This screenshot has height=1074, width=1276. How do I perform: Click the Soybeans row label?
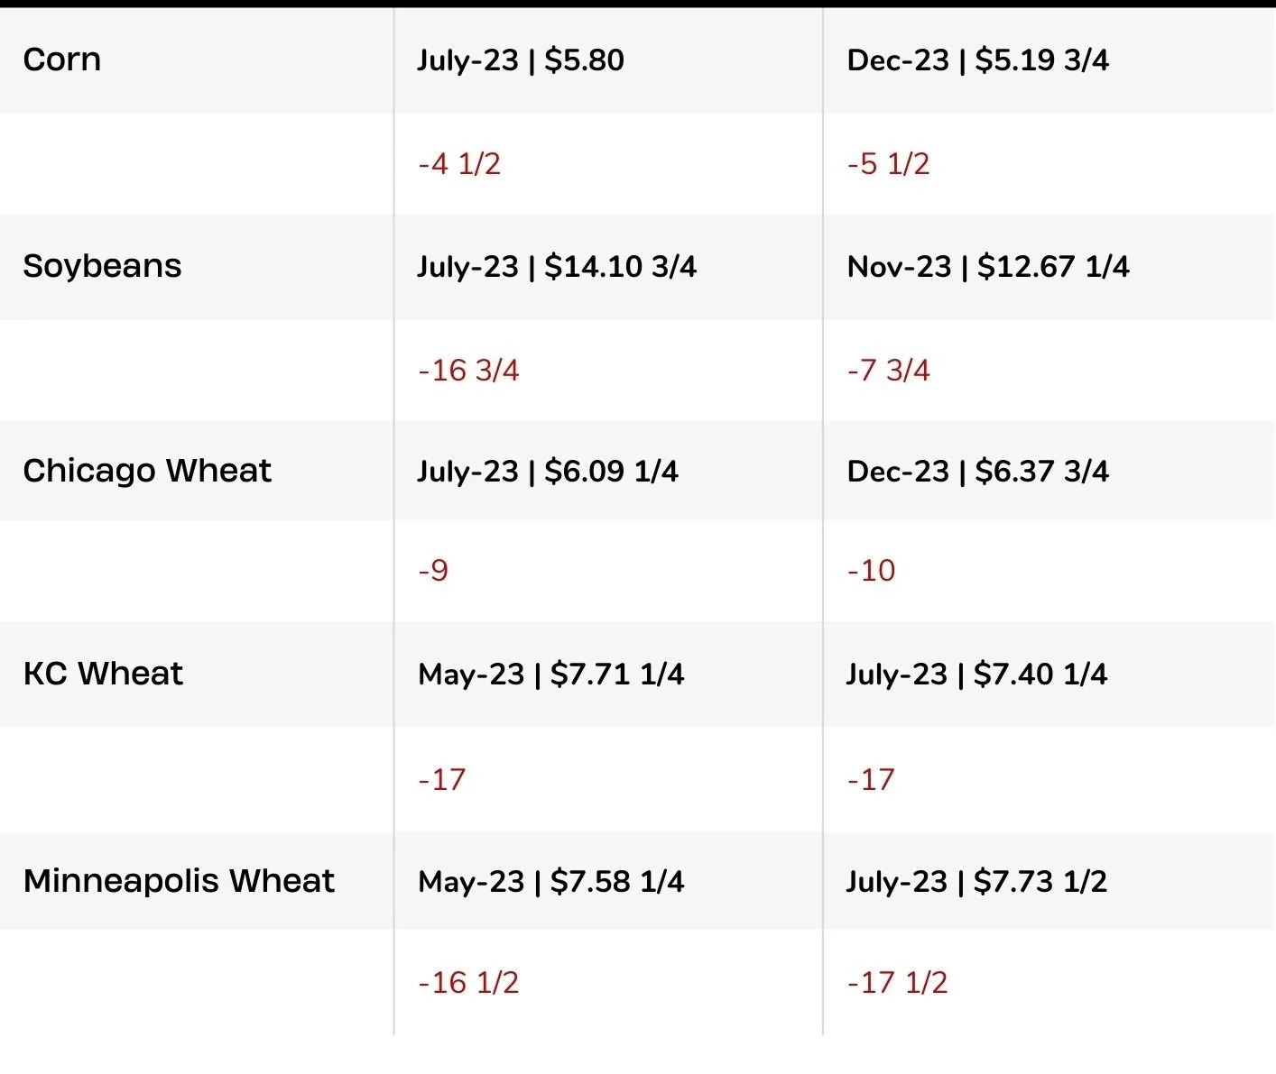coord(102,266)
